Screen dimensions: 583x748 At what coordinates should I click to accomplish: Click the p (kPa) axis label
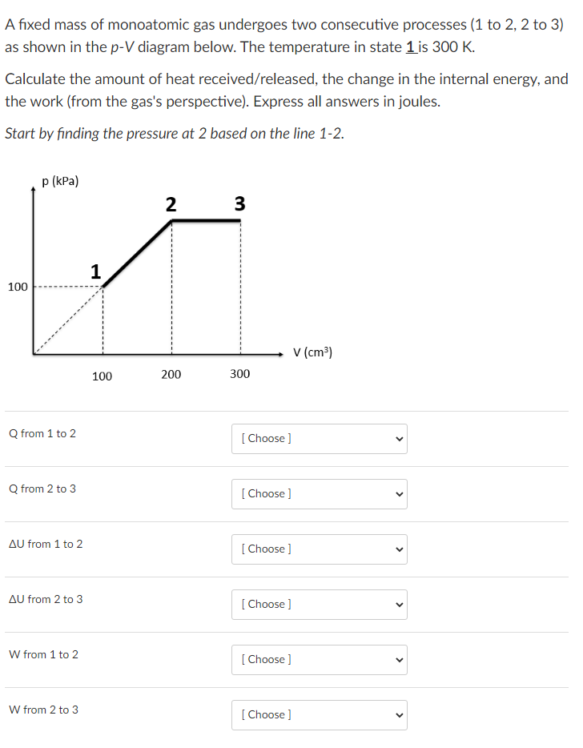pyautogui.click(x=60, y=181)
